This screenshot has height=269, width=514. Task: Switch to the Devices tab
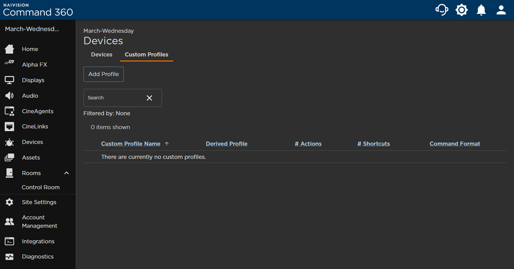pyautogui.click(x=101, y=55)
